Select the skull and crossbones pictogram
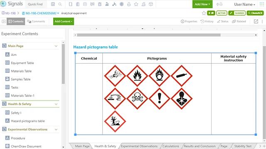This screenshot has height=149, width=266. point(137,99)
